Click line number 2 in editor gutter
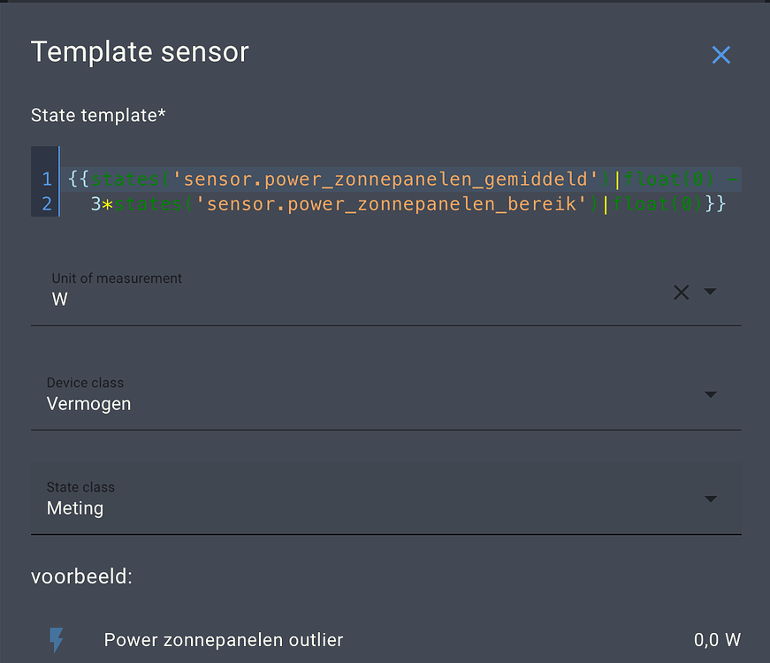Screen dimensions: 770x663 (x=46, y=203)
